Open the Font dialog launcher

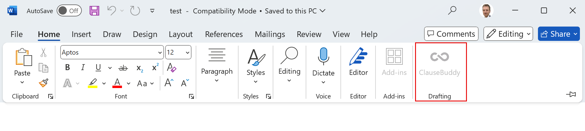pyautogui.click(x=191, y=96)
